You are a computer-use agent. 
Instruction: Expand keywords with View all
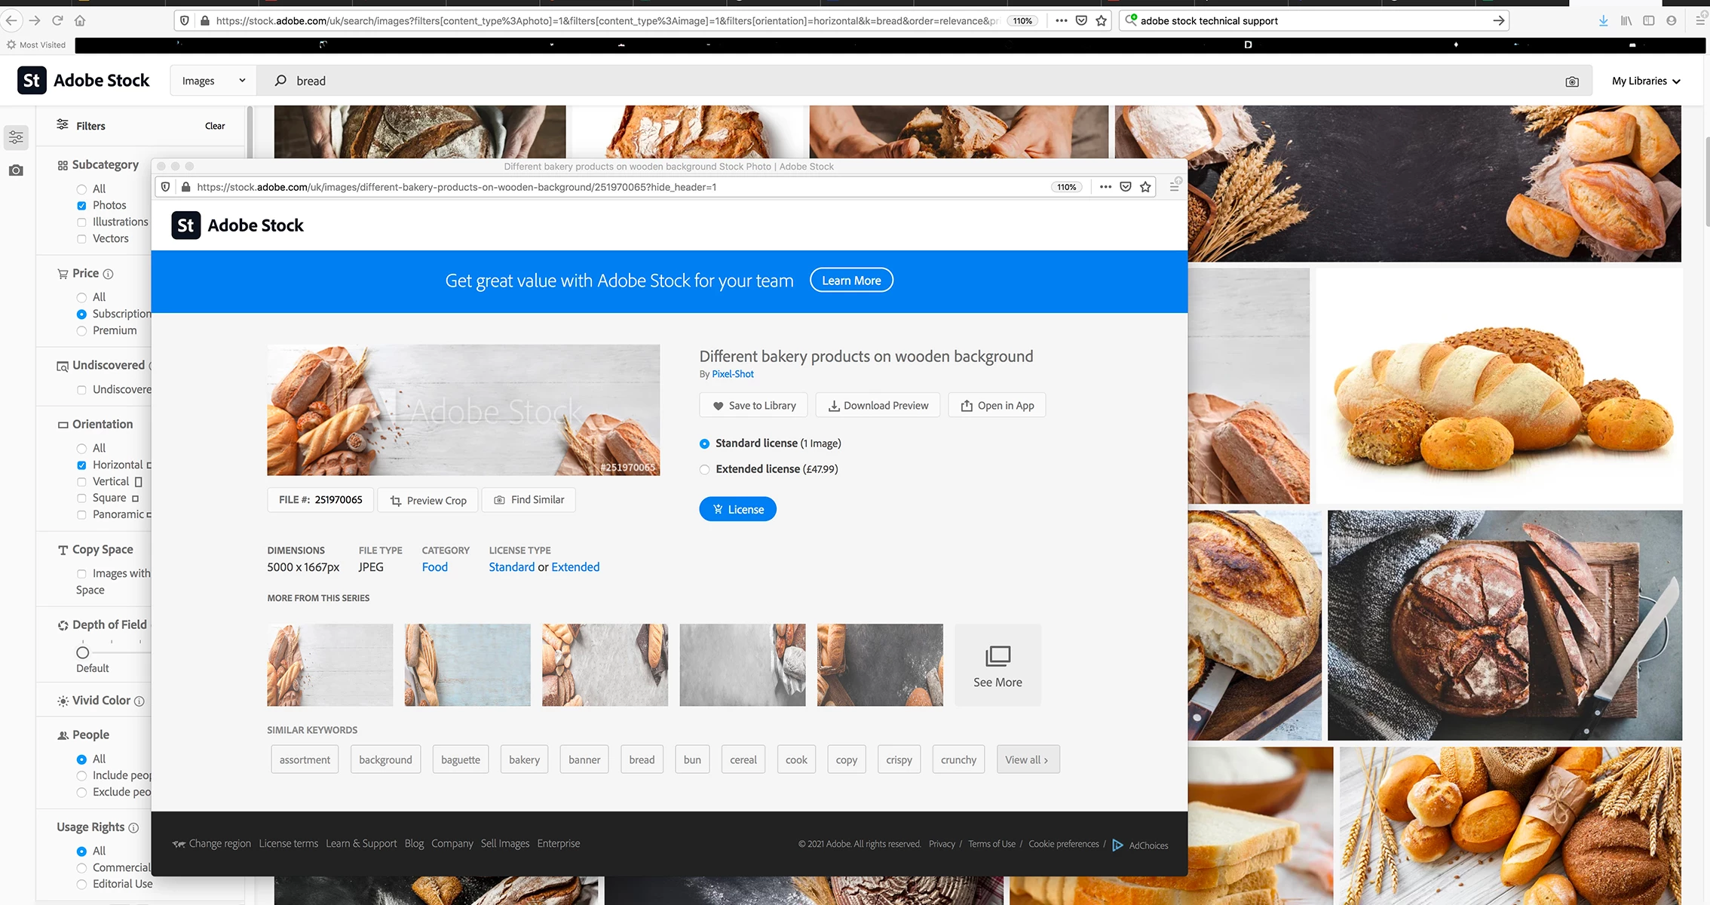click(x=1026, y=759)
